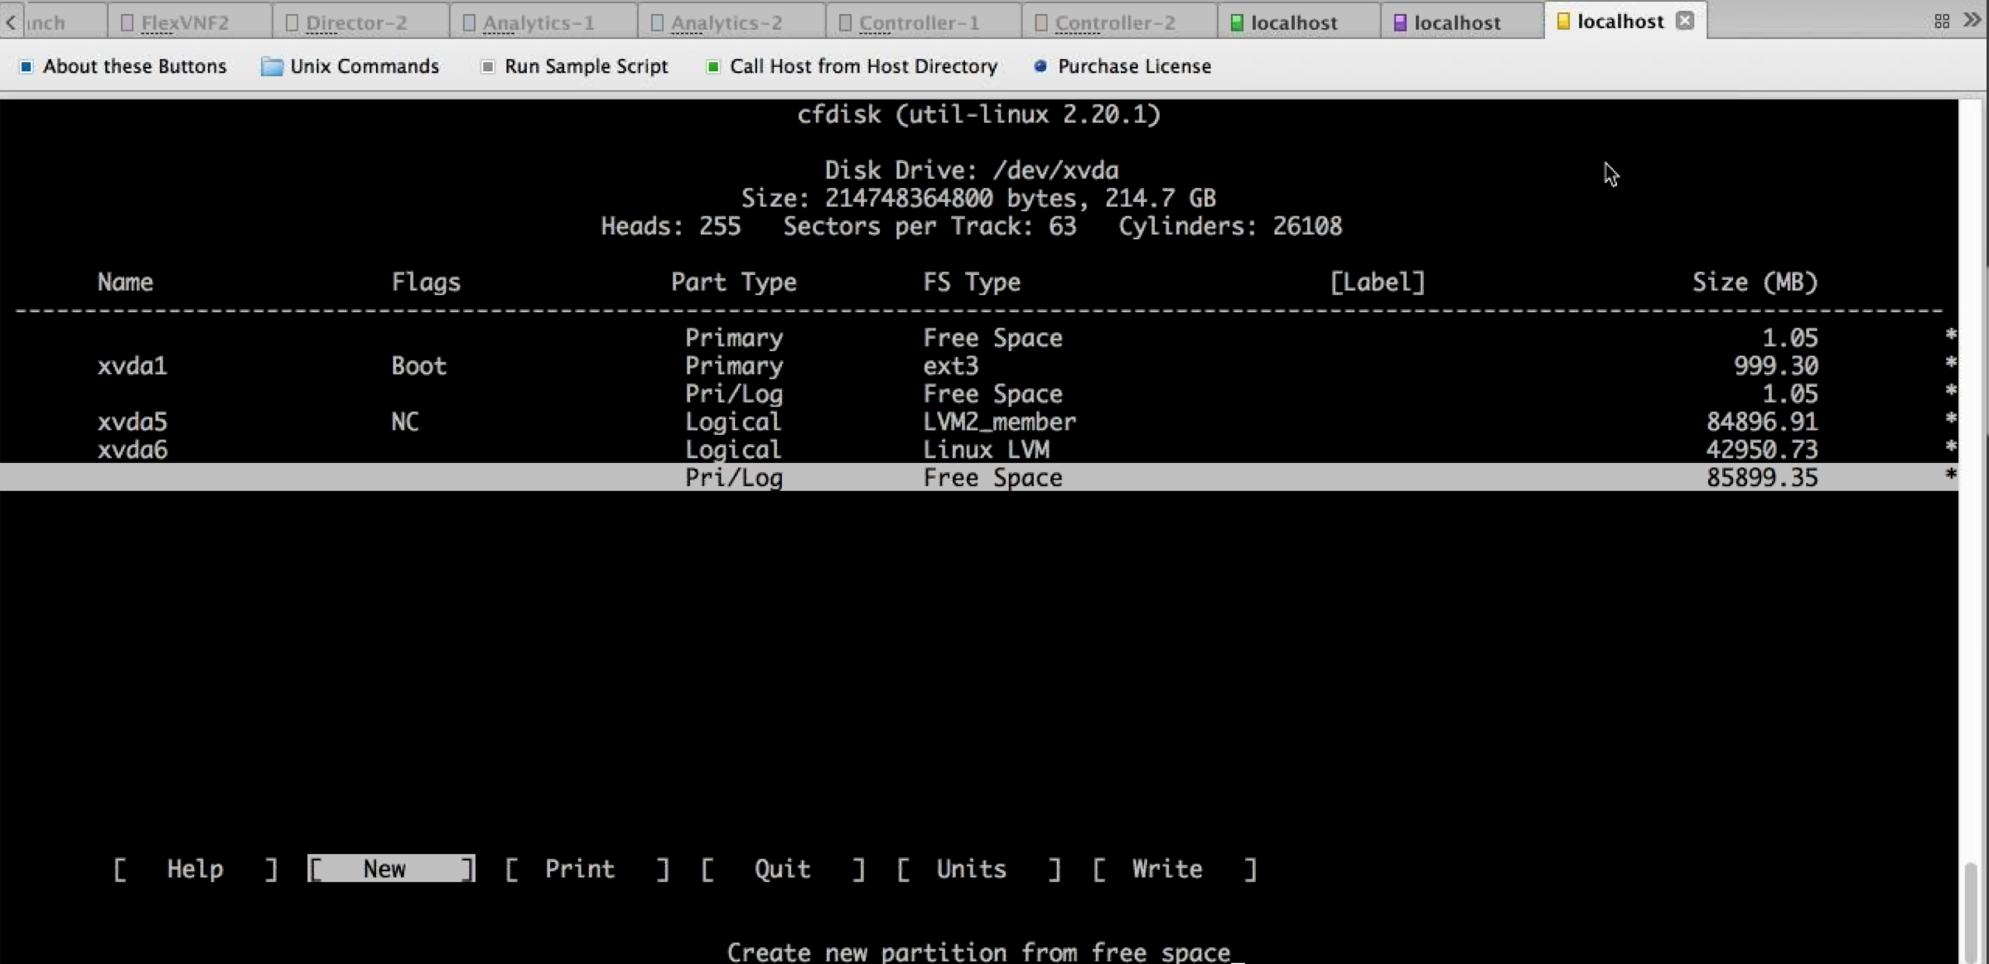Switch to the FlexVNF2 tab

pyautogui.click(x=185, y=22)
